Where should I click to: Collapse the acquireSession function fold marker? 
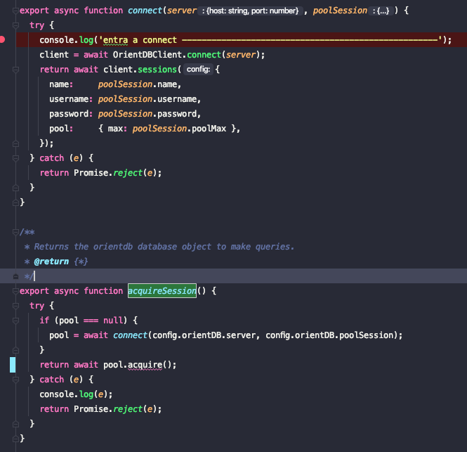point(15,291)
